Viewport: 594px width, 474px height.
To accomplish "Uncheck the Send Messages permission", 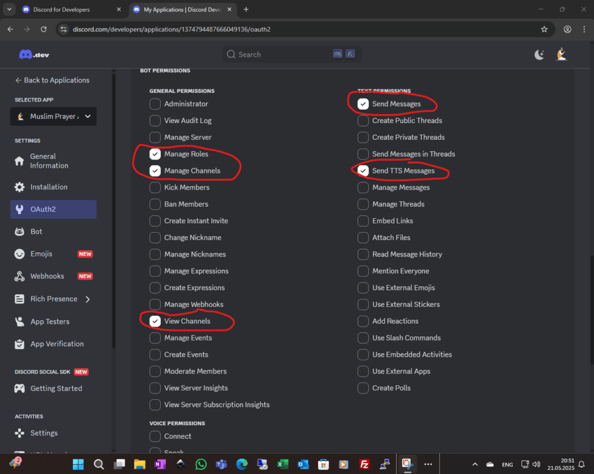I will [363, 104].
